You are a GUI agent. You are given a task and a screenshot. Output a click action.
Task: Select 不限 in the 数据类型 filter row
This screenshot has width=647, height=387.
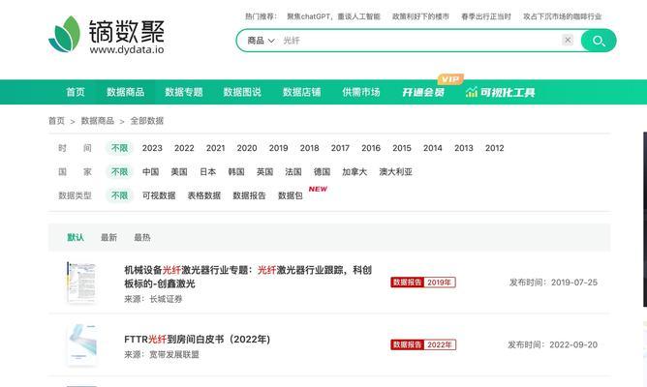120,195
